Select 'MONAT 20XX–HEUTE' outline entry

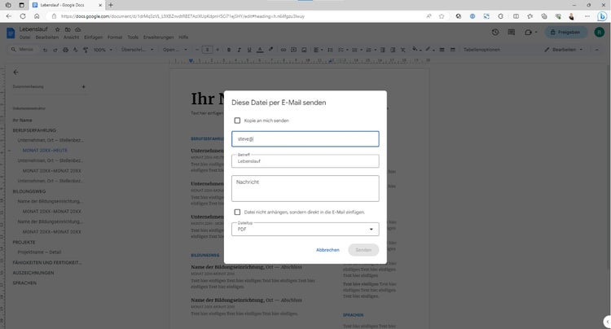[x=45, y=151]
